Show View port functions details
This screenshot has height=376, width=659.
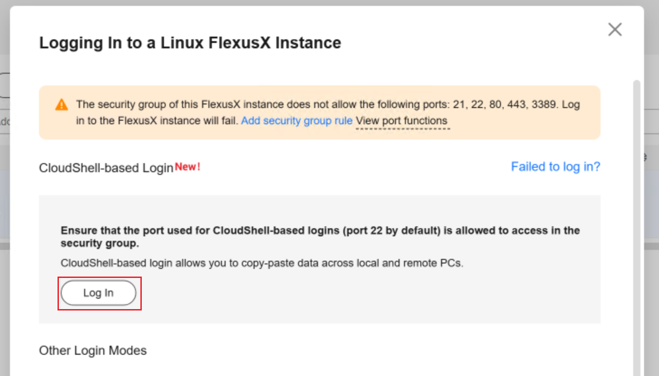tap(401, 121)
